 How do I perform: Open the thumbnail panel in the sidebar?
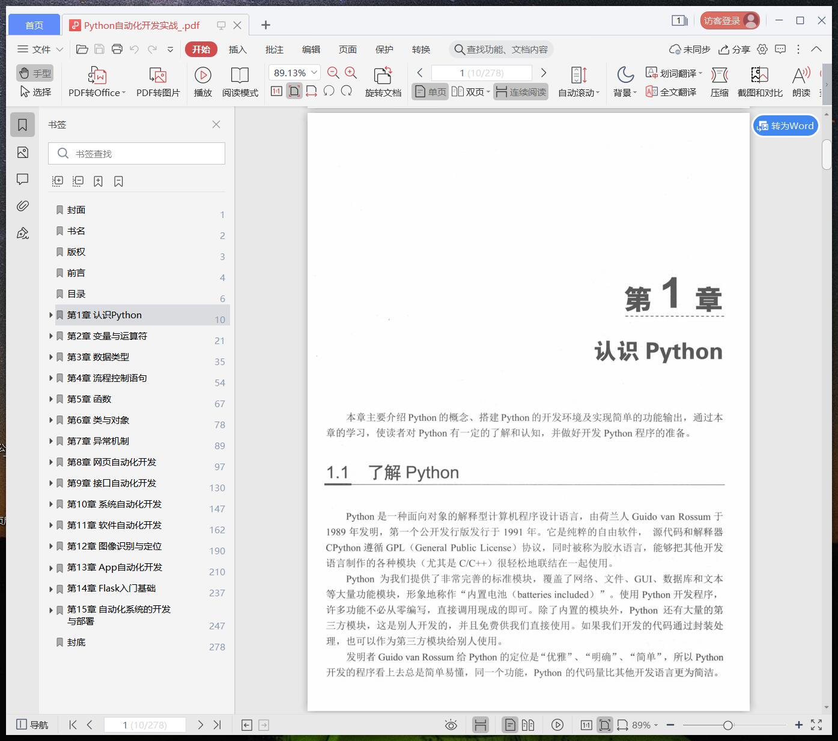pos(22,153)
